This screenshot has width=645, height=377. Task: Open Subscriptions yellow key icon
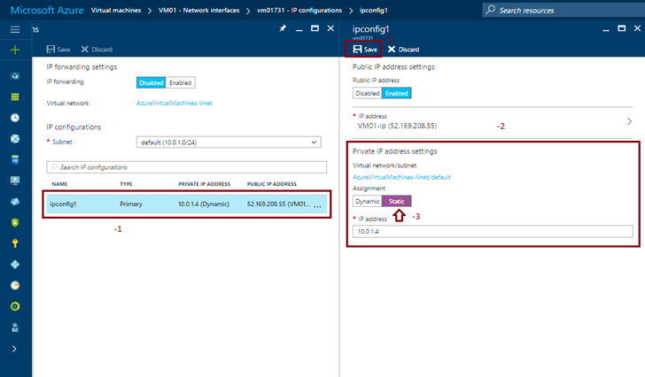[x=15, y=243]
